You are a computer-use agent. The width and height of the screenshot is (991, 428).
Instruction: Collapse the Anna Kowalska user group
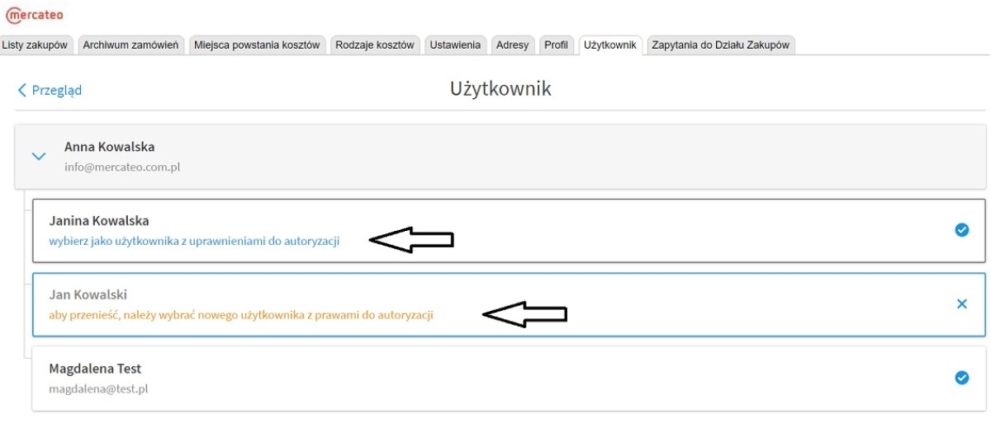[38, 156]
